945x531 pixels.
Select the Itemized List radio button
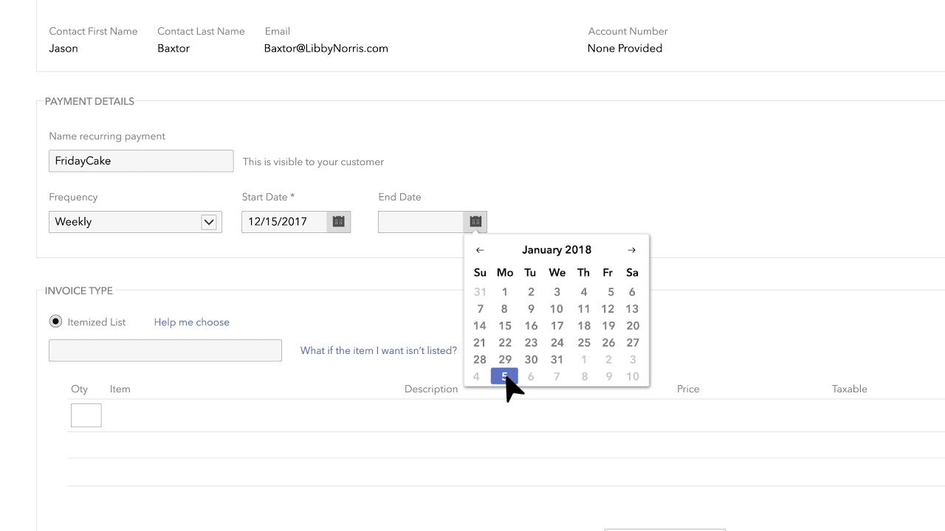pos(55,322)
